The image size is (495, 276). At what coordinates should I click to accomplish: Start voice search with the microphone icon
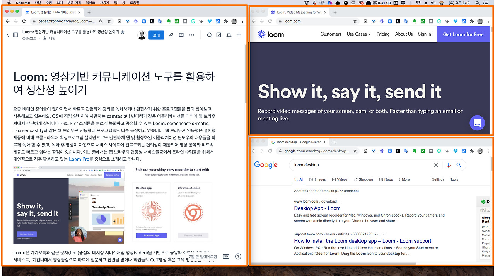tap(449, 165)
